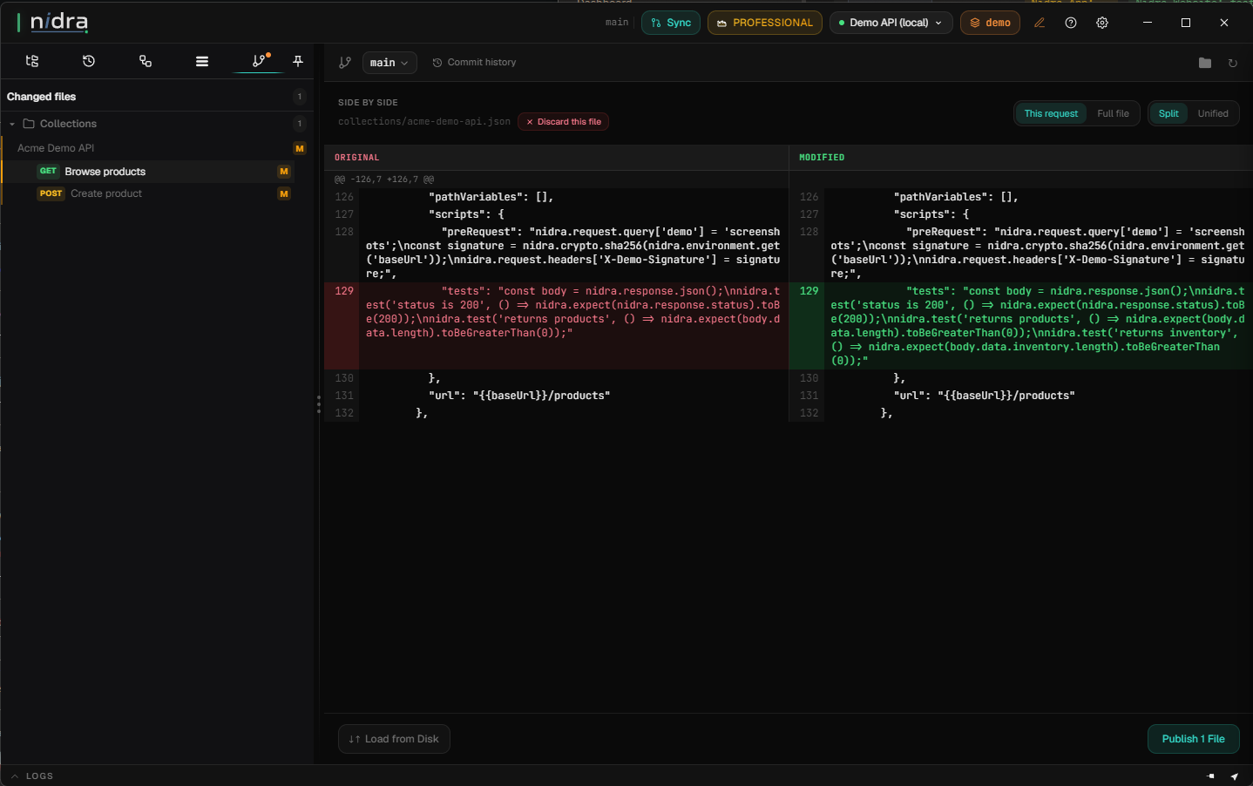1253x786 pixels.
Task: Switch diff scope to This request
Action: tap(1051, 113)
